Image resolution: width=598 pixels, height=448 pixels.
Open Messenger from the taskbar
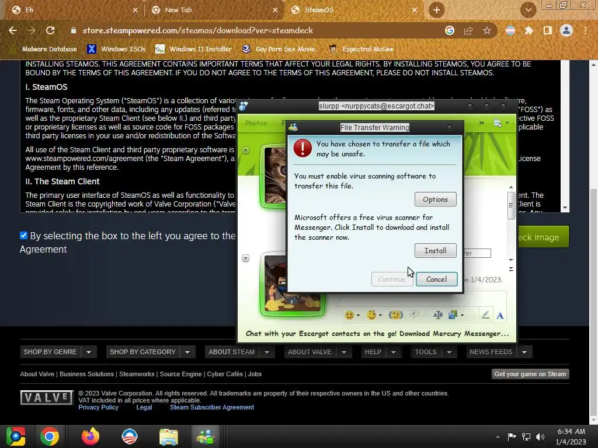coord(206,436)
